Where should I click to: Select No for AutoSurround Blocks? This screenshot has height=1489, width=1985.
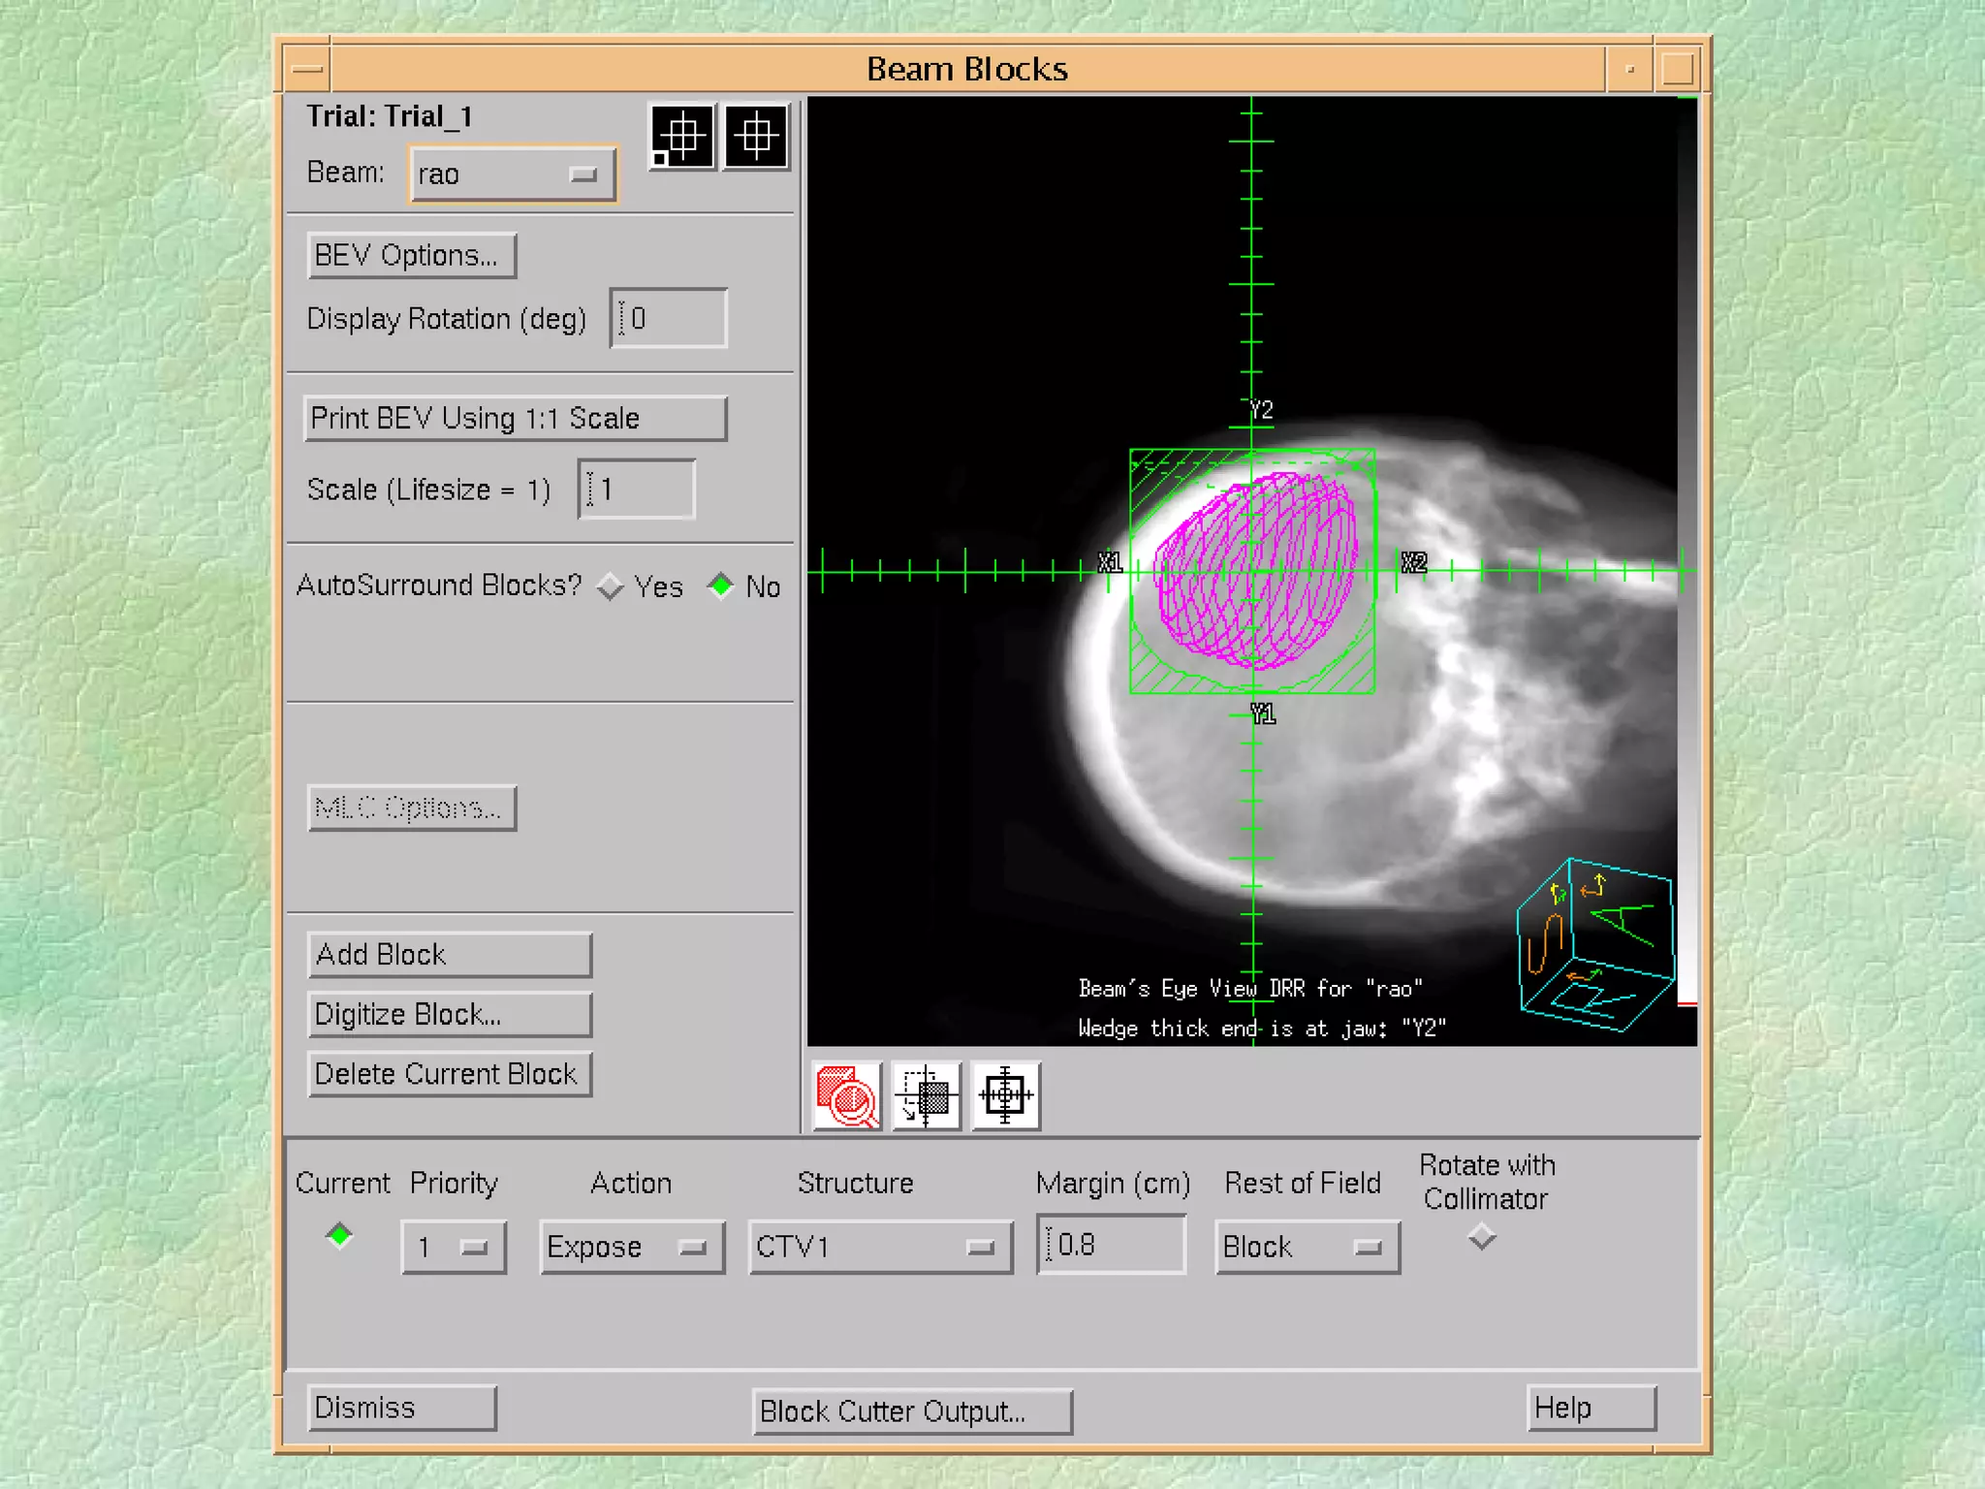(721, 586)
